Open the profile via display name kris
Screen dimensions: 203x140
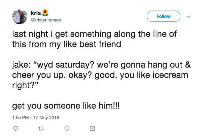click(x=35, y=13)
